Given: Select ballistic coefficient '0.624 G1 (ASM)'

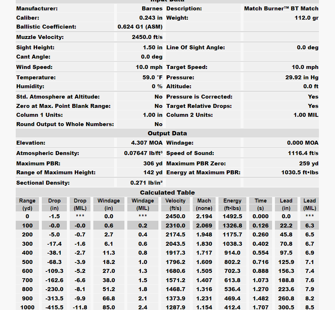Looking at the screenshot, I should click(140, 27).
